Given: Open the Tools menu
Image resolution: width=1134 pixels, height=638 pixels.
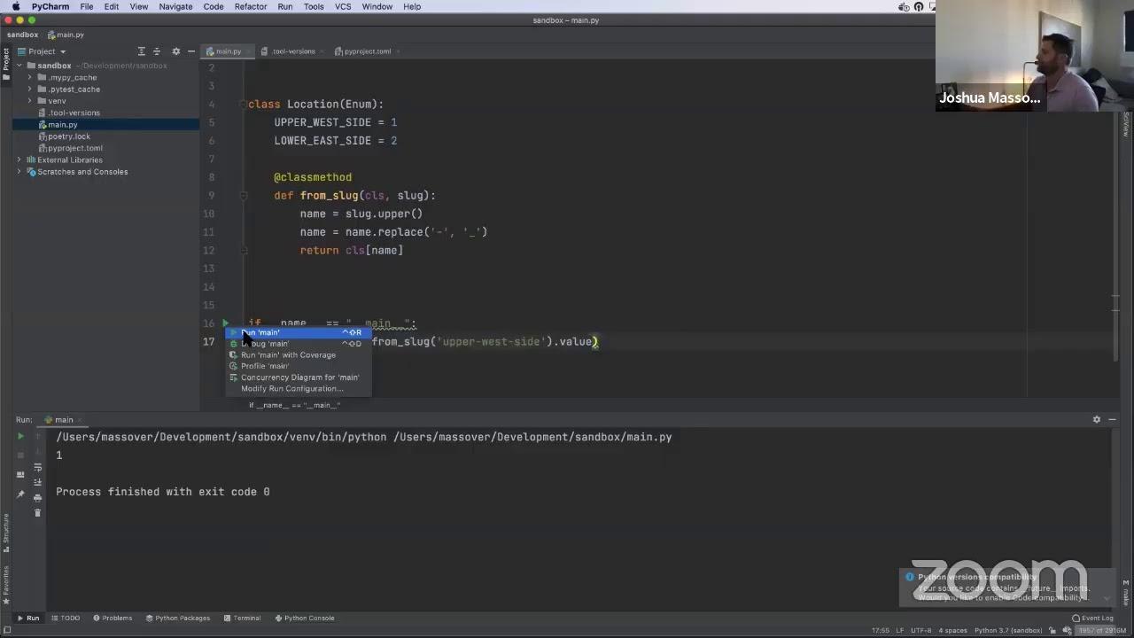Looking at the screenshot, I should point(314,6).
